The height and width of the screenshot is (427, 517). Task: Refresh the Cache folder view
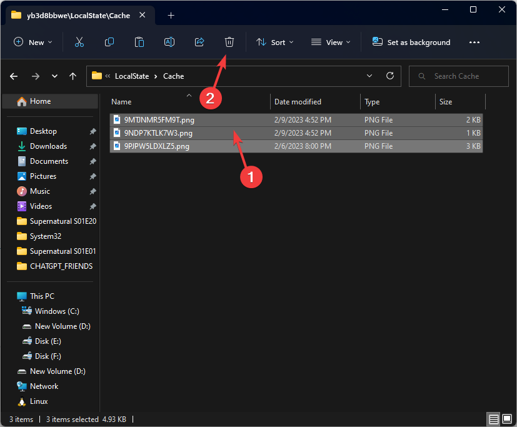(390, 76)
